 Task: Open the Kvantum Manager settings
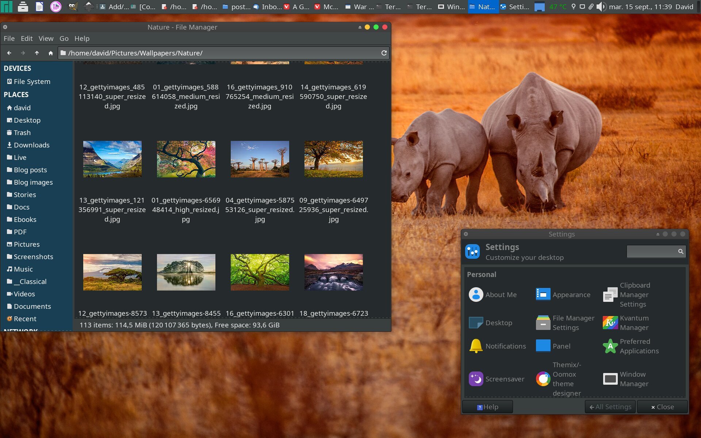tap(610, 323)
